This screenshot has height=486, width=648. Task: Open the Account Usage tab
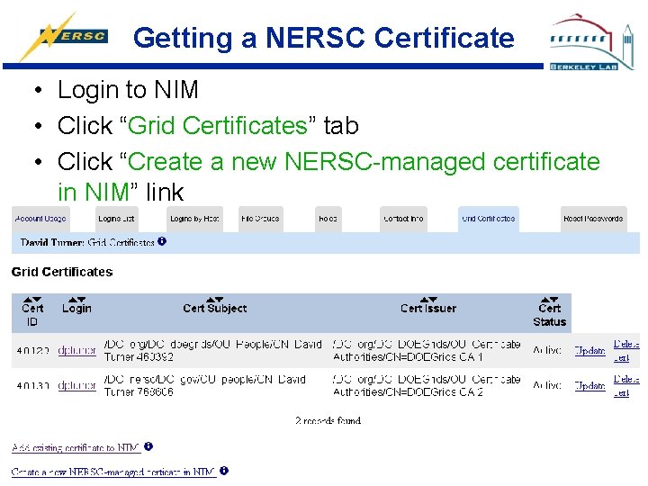point(40,219)
